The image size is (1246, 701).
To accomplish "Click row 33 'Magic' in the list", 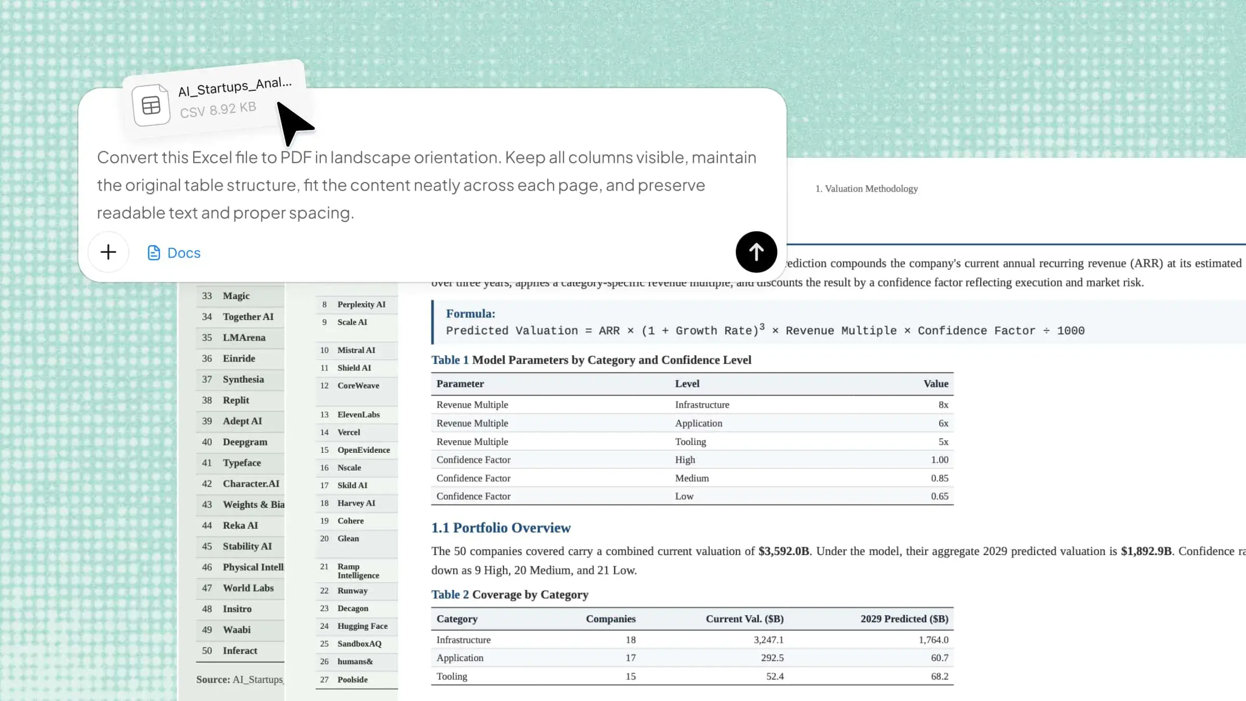I will (x=240, y=296).
